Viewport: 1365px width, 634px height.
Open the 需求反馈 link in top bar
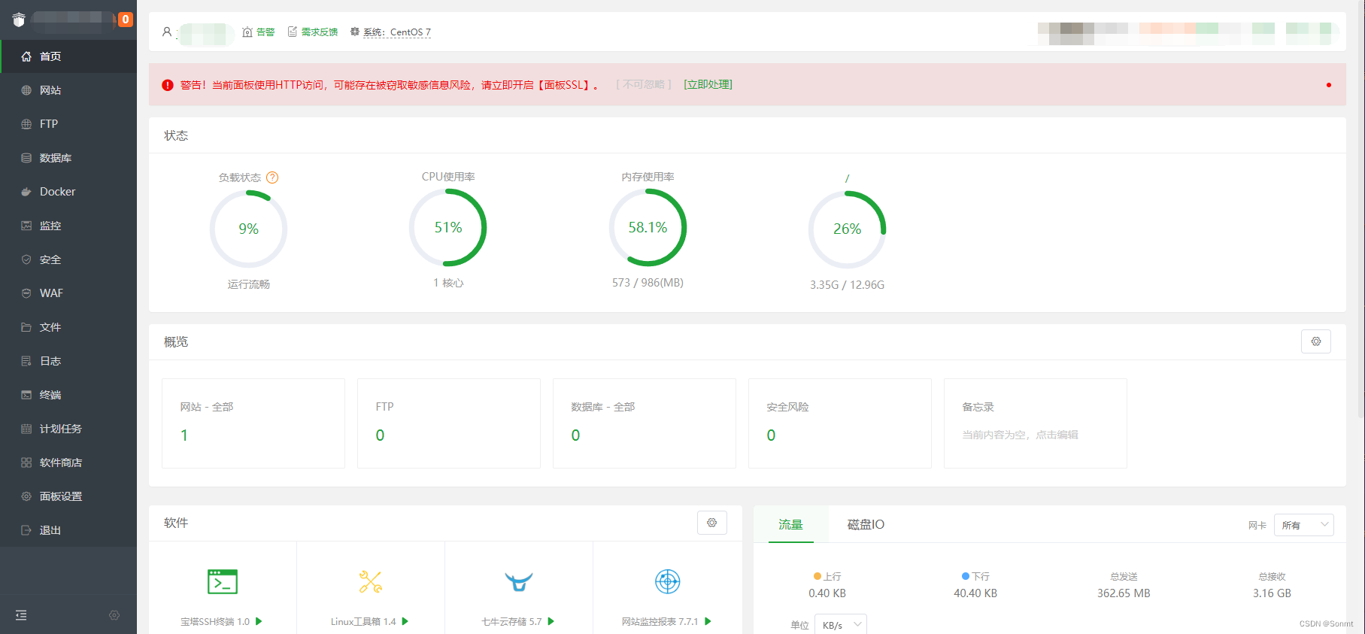click(x=319, y=32)
